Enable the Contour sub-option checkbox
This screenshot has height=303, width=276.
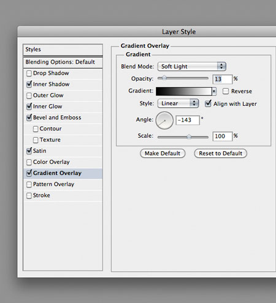coord(36,129)
